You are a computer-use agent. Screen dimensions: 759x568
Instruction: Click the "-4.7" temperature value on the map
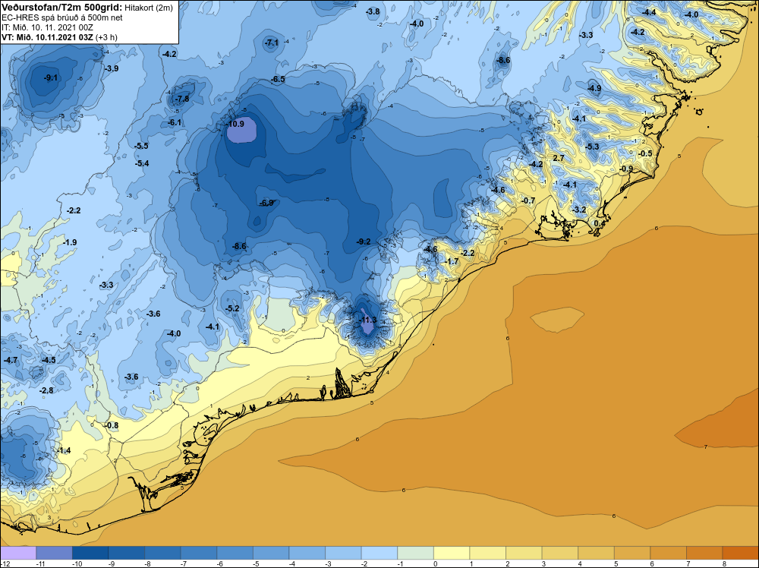[10, 360]
